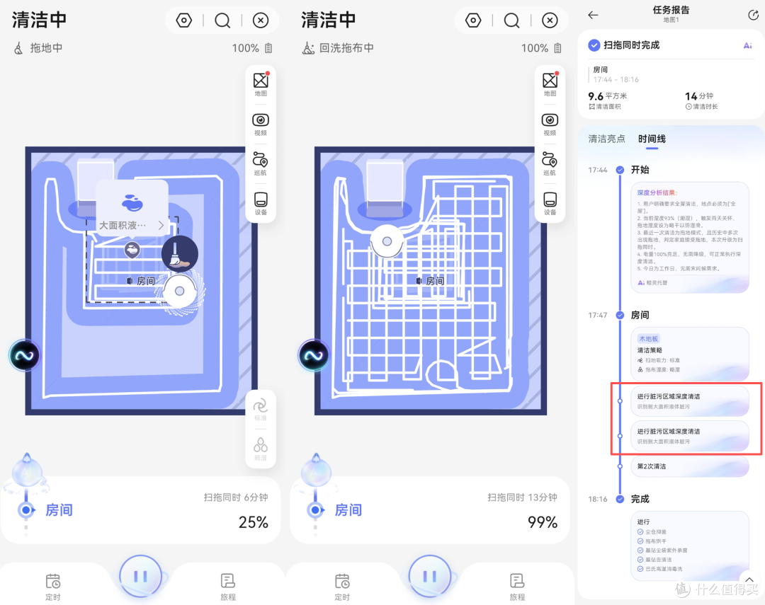765x605 pixels.
Task: Tap 标准 suction fan icon
Action: (x=261, y=410)
